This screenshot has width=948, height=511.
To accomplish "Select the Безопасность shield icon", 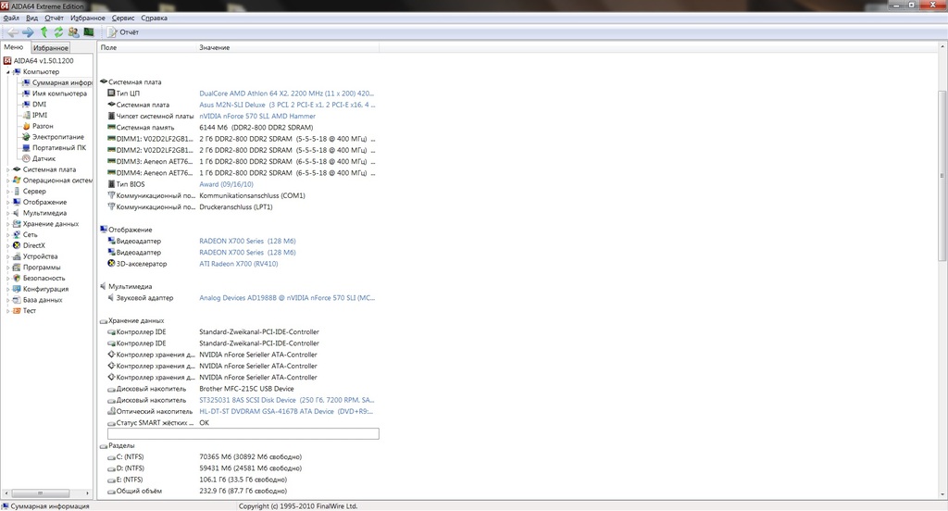I will coord(17,278).
